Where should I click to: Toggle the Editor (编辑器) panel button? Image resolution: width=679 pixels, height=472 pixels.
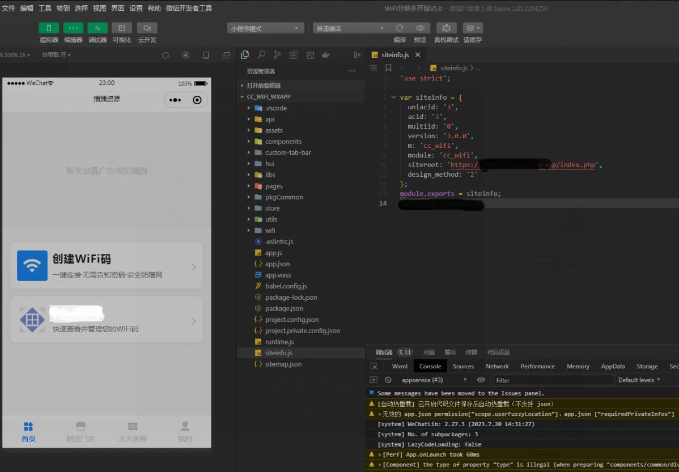point(73,28)
